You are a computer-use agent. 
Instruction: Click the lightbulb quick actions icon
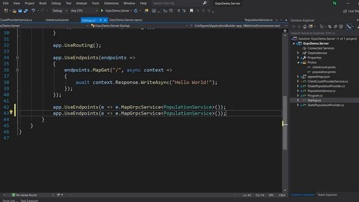click(x=11, y=112)
